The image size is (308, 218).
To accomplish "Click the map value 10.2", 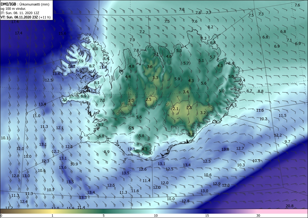I will tap(263, 119).
